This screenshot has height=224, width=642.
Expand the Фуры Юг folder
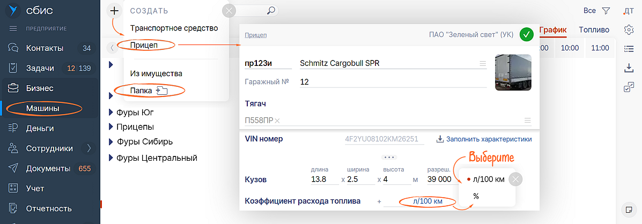point(111,113)
